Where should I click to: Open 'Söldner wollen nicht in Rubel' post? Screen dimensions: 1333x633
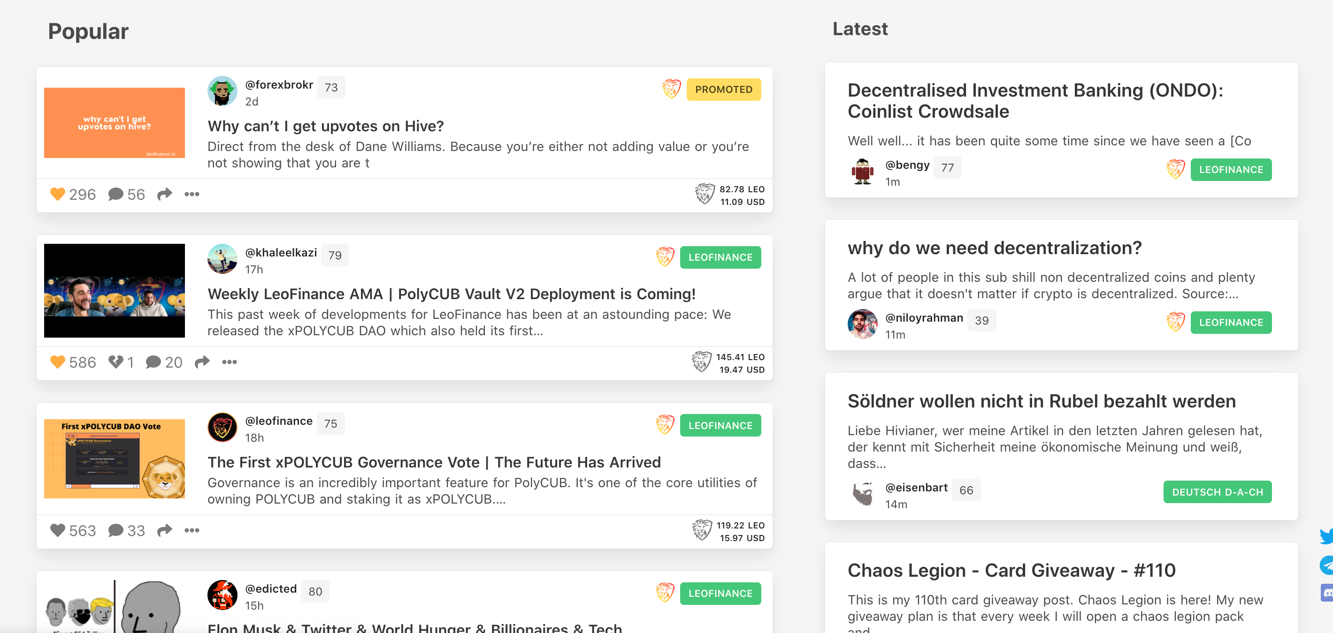point(1042,401)
